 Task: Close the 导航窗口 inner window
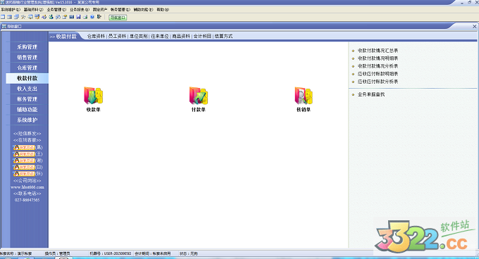(474, 27)
